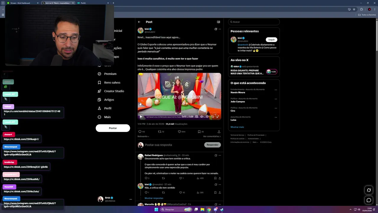Share bini's 27 min reply
The height and width of the screenshot is (213, 378).
point(220,193)
